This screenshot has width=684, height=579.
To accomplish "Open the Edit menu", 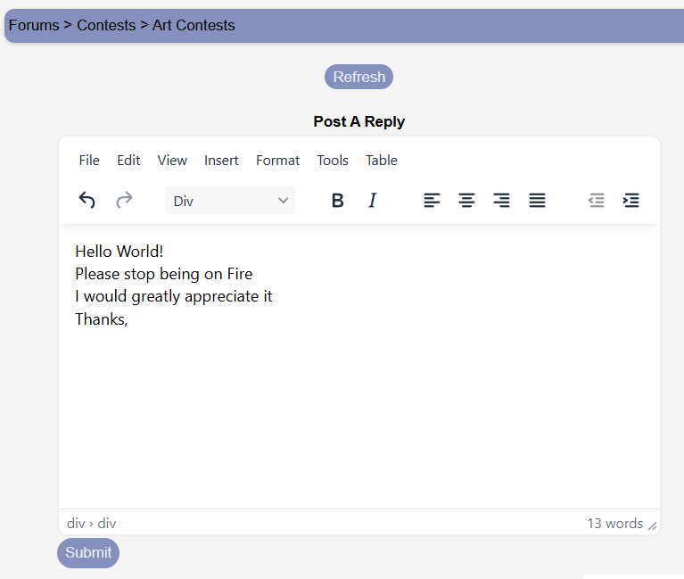I will click(x=128, y=160).
